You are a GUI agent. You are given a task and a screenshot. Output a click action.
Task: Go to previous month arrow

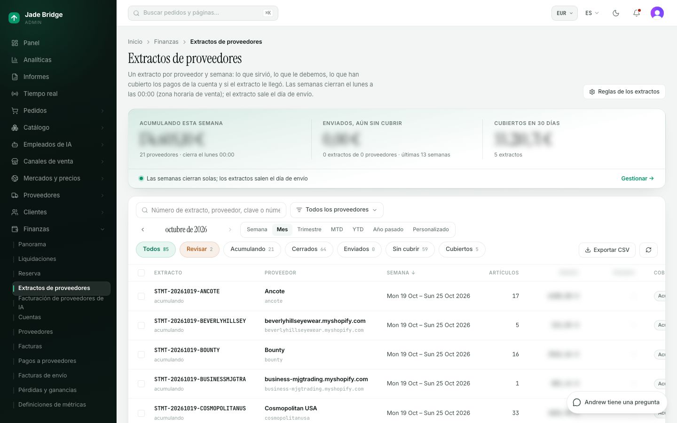pyautogui.click(x=143, y=230)
